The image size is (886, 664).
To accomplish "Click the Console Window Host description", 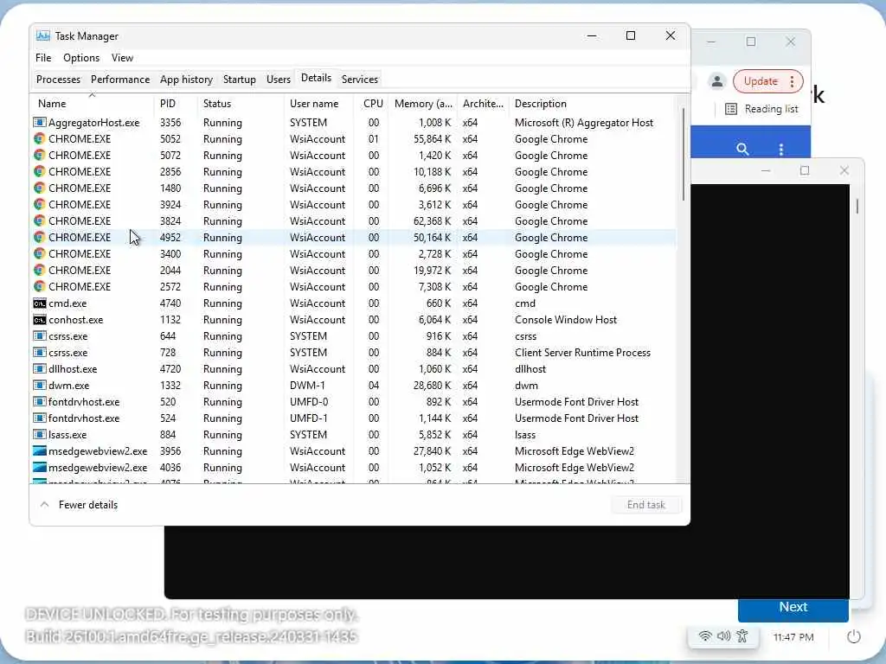I will (566, 320).
